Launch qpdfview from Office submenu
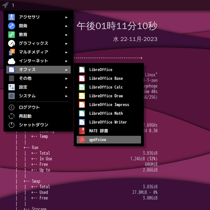This screenshot has width=210, height=210. (109, 140)
